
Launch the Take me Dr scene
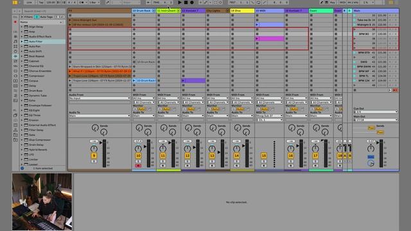point(354,20)
